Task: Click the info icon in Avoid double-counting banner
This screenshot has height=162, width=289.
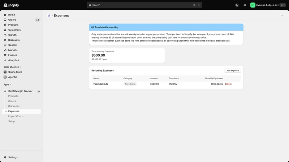Action: pyautogui.click(x=92, y=27)
